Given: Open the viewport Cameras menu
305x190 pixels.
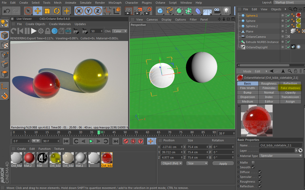Looking at the screenshot, I should pyautogui.click(x=152, y=20).
